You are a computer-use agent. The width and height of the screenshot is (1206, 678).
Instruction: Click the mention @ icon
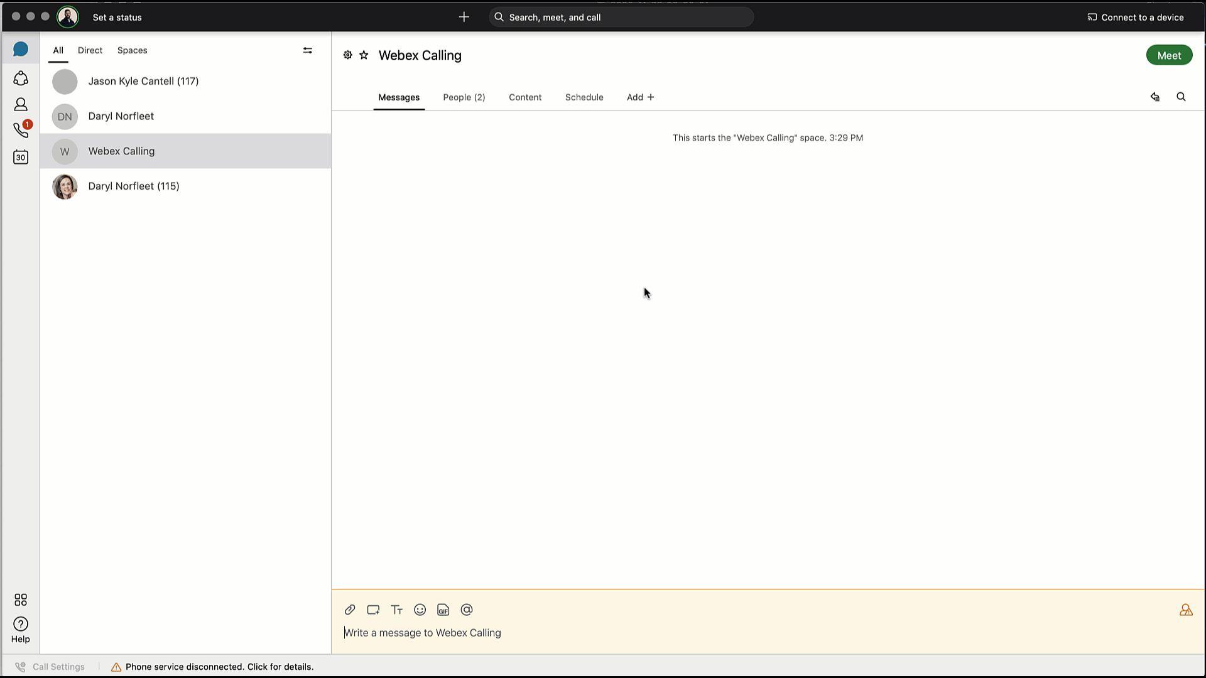(466, 610)
